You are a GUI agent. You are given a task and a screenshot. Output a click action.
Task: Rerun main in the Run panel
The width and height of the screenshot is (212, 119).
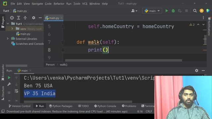pos(9,78)
